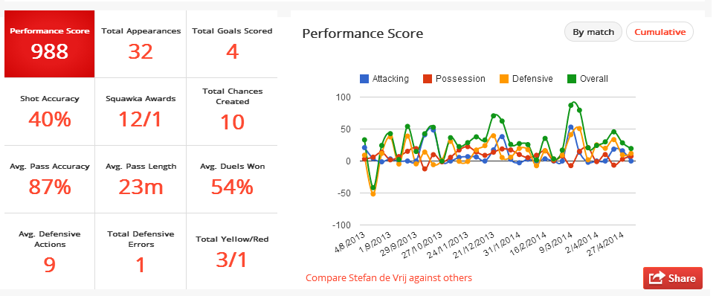Select the Avg. Duels Won tile

pyautogui.click(x=232, y=179)
